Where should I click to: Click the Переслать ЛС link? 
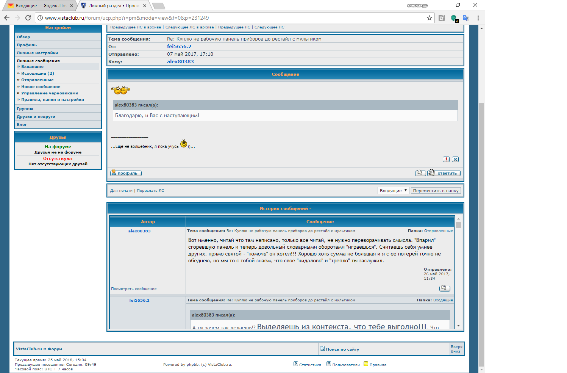coord(150,191)
